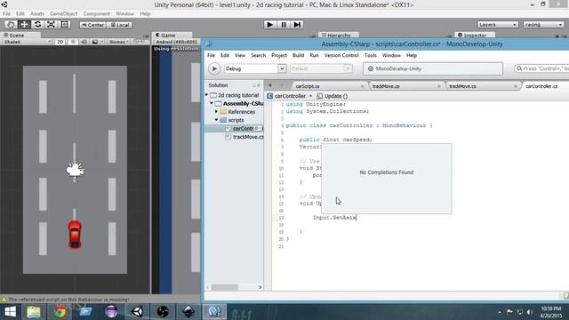Select the white car silhouette in Scene
Image resolution: width=569 pixels, height=320 pixels.
click(x=75, y=170)
